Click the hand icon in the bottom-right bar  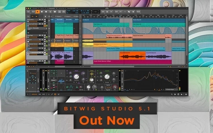pyautogui.click(x=182, y=94)
